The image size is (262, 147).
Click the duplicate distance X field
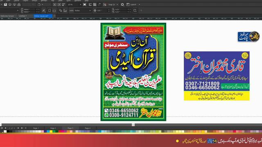[121, 9]
